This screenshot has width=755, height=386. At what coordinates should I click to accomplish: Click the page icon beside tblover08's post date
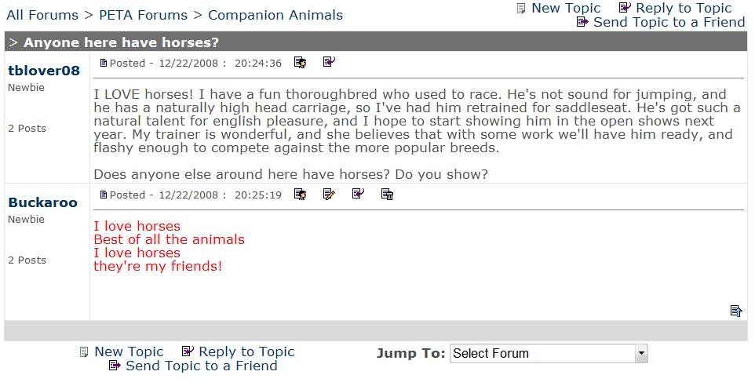[x=103, y=63]
